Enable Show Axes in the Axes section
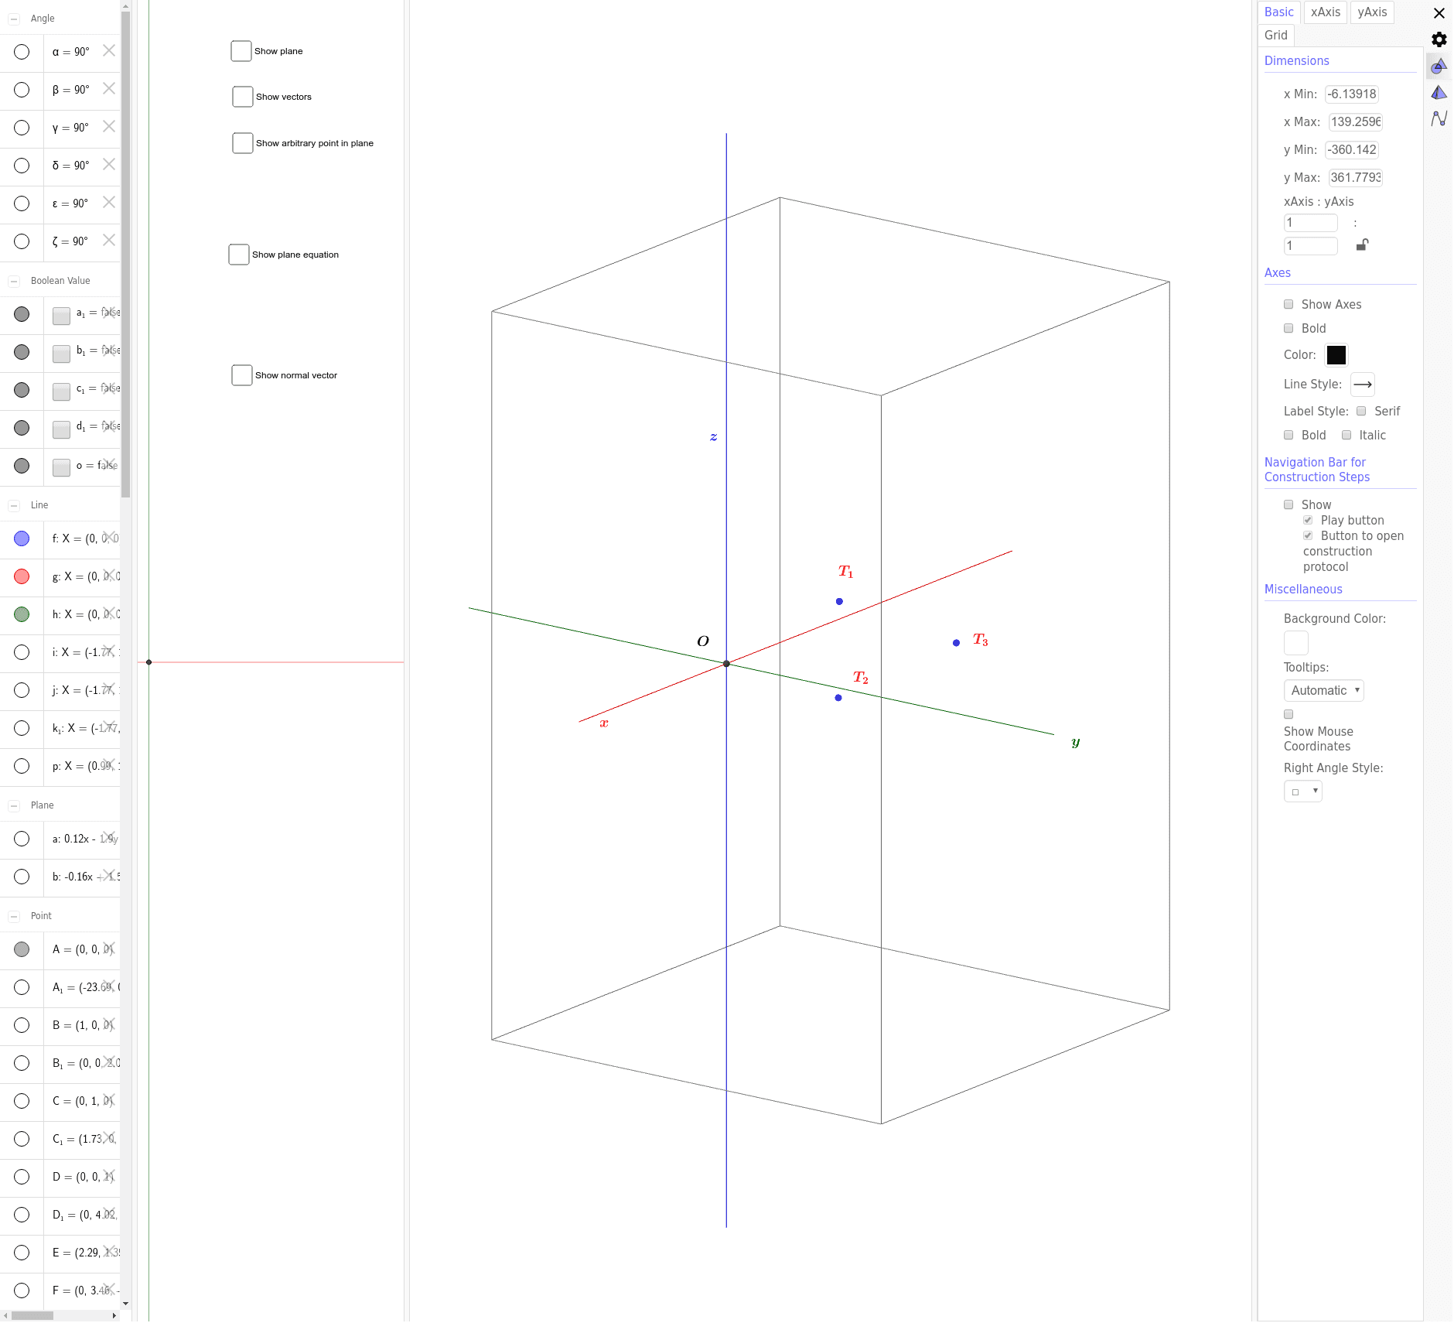 1288,304
